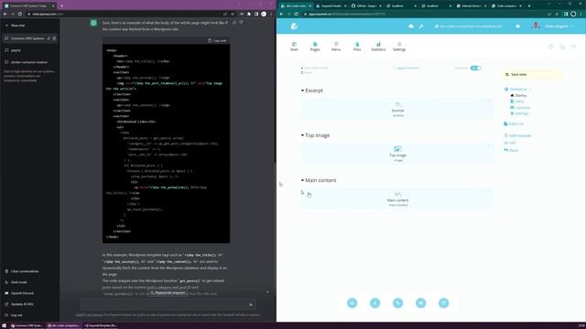Image resolution: width=586 pixels, height=329 pixels.
Task: Click the first round floating button at page bottom
Action: tap(352, 302)
